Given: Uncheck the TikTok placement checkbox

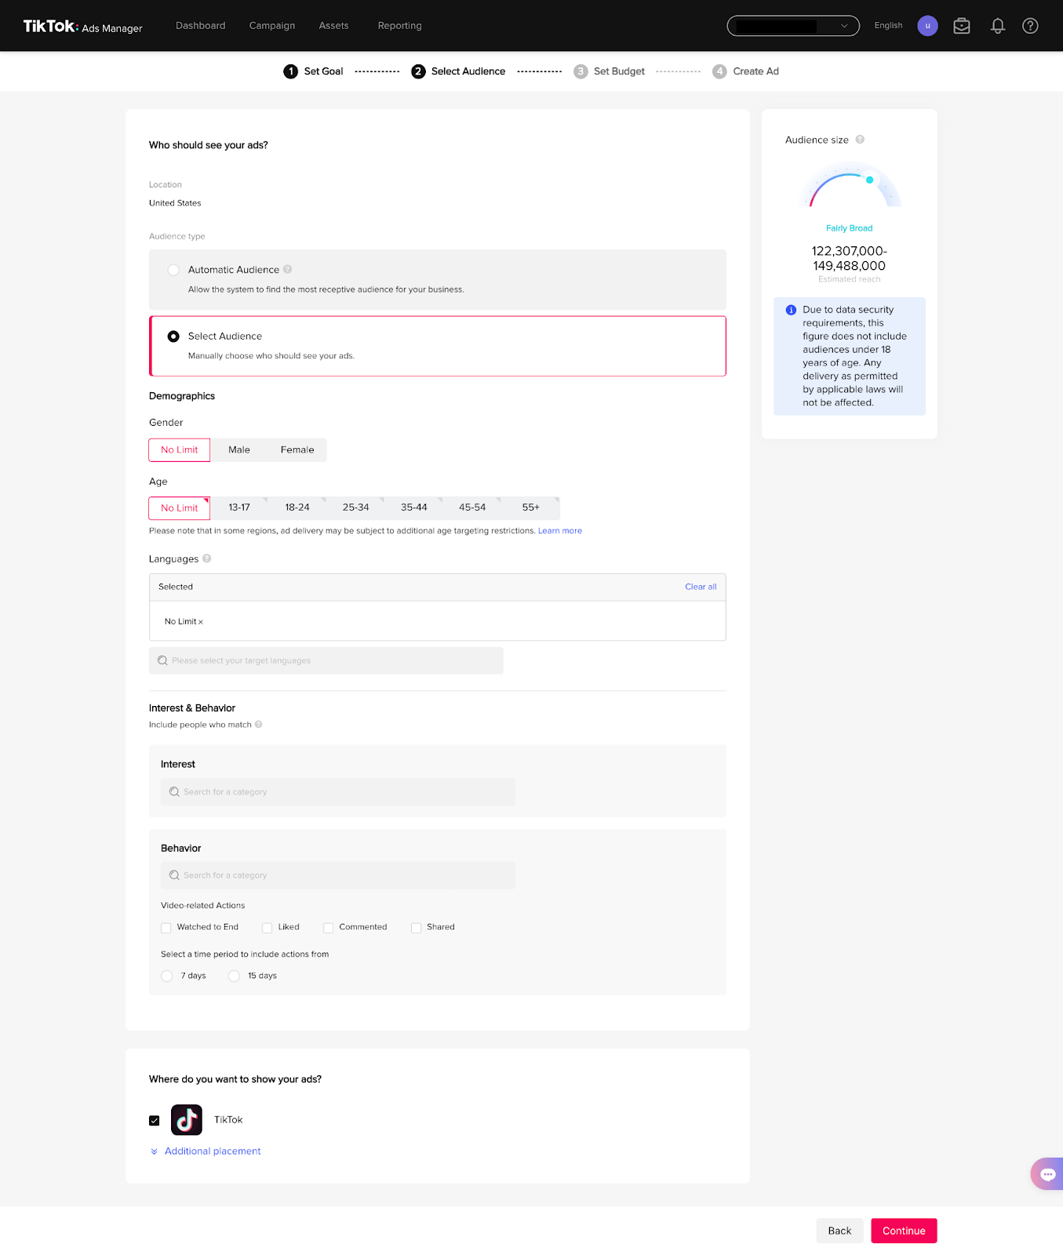Looking at the screenshot, I should point(155,1120).
